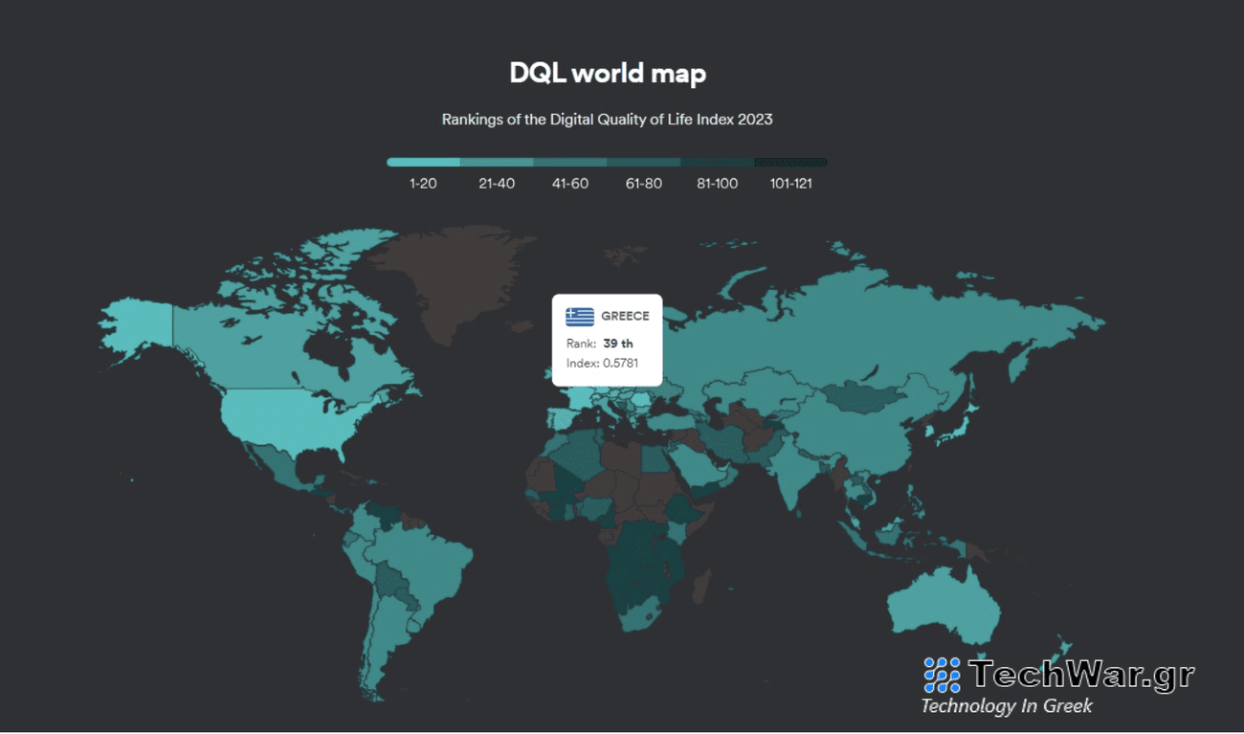Select the 41-60 legend color segment
Screen dimensions: 1244x734
(x=570, y=163)
